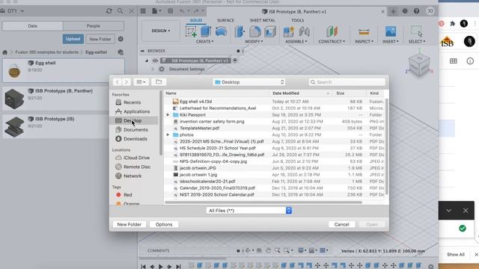Switch to the SHEET METAL tab
The width and height of the screenshot is (479, 269).
coord(263,20)
